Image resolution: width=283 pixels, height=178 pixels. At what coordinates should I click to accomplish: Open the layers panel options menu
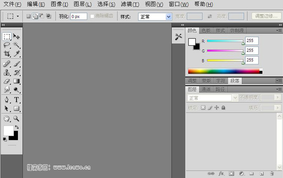click(x=279, y=89)
